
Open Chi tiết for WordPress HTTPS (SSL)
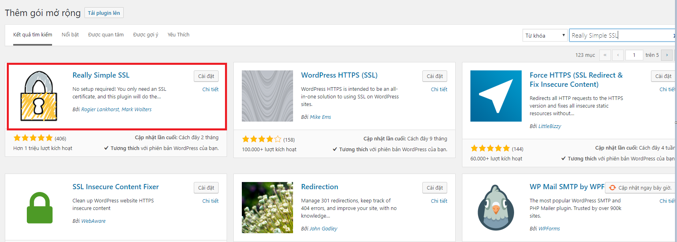[x=439, y=89]
